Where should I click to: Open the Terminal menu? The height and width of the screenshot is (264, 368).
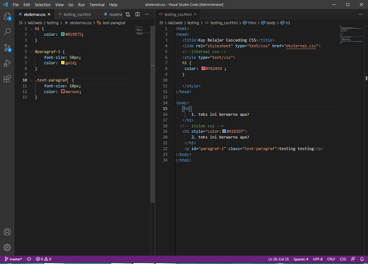tap(97, 5)
